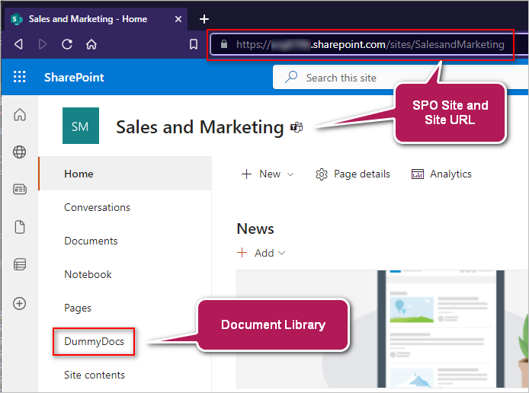The width and height of the screenshot is (529, 393).
Task: Go to Conversations in site navigation
Action: [97, 207]
